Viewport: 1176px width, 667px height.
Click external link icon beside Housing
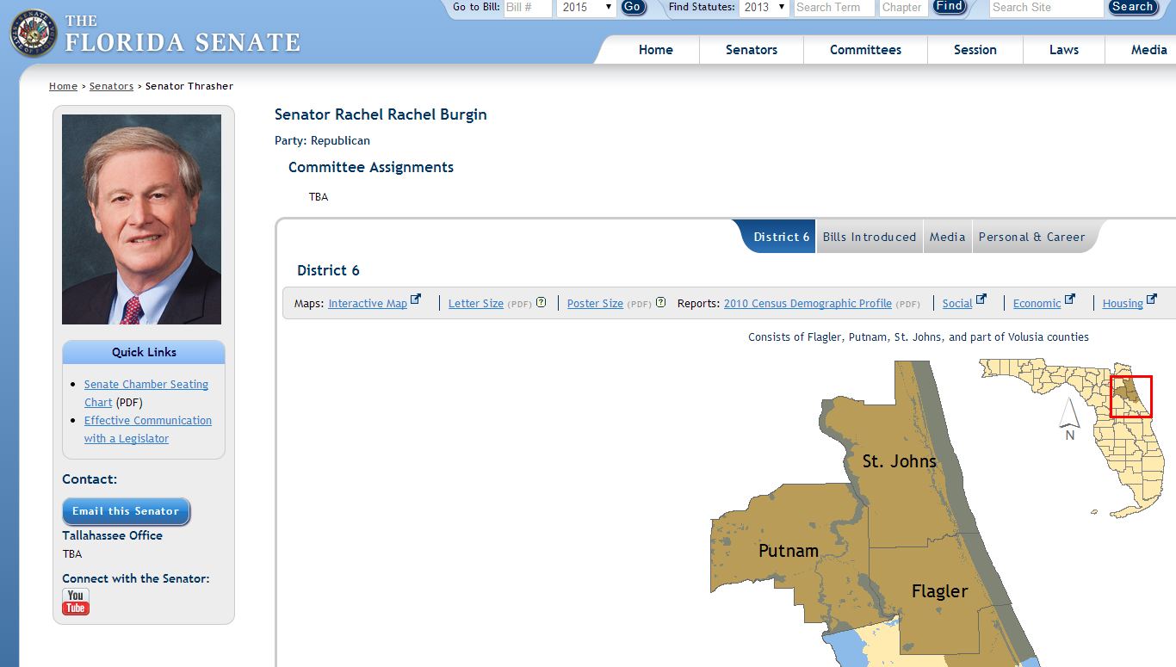(1152, 300)
